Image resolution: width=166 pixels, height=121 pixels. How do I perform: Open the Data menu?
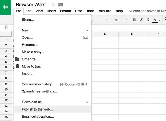coord(79,11)
